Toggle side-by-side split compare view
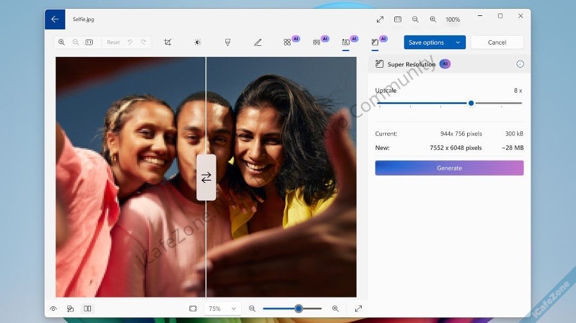This screenshot has width=576, height=323. click(88, 308)
